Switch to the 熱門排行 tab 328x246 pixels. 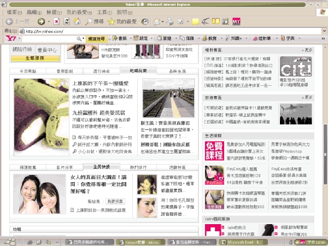click(138, 167)
